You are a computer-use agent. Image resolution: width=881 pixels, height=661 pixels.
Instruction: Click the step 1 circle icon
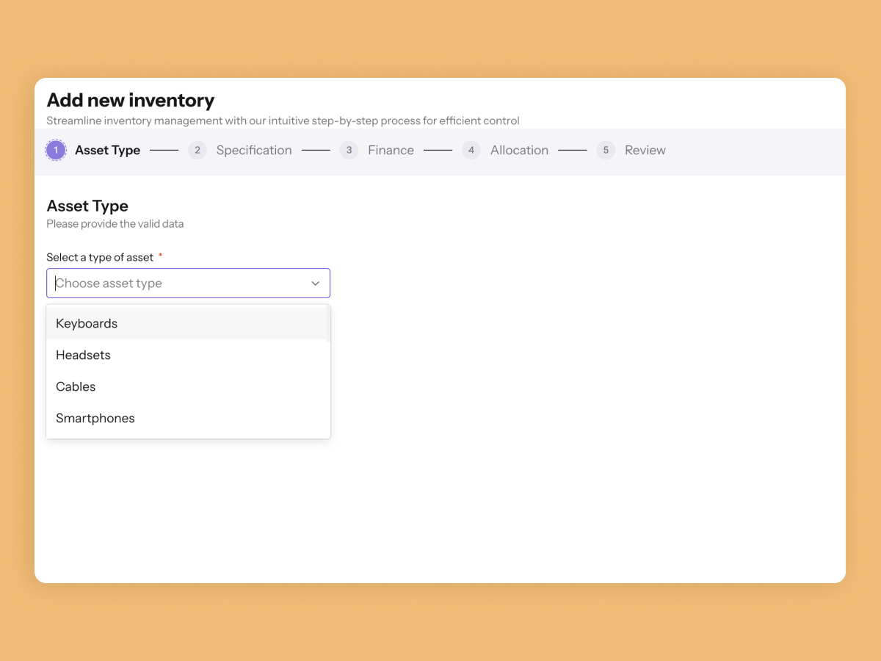(x=56, y=151)
